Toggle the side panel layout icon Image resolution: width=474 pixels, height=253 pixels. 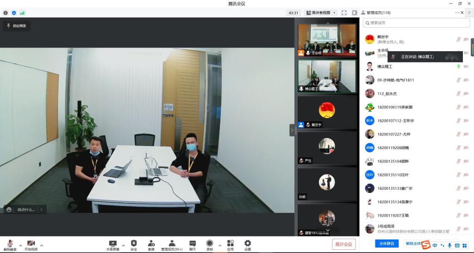[x=354, y=13]
